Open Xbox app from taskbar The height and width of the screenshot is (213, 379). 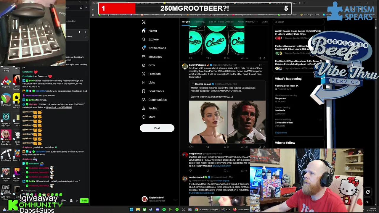(144, 209)
